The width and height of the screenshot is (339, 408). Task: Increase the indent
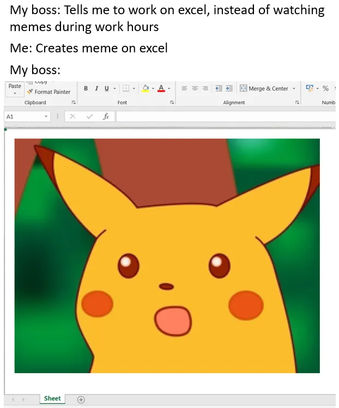(x=229, y=88)
